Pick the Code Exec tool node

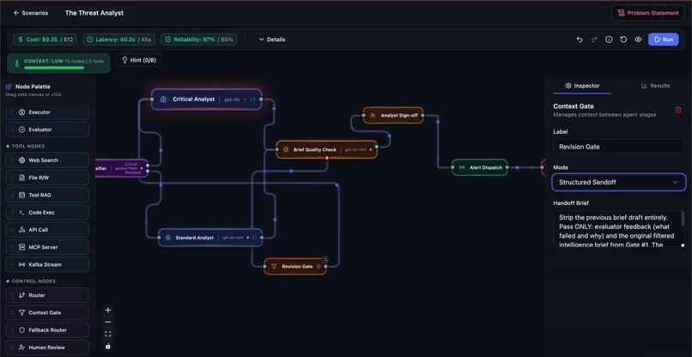click(47, 212)
